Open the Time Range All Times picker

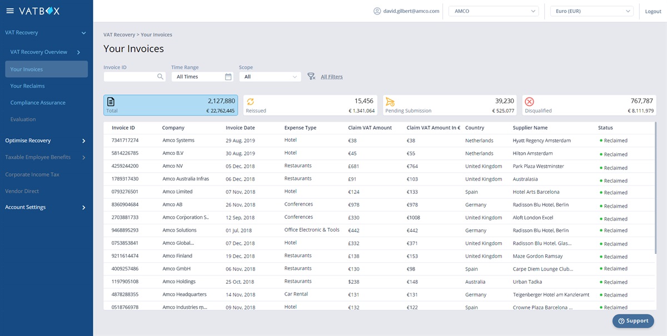click(202, 77)
